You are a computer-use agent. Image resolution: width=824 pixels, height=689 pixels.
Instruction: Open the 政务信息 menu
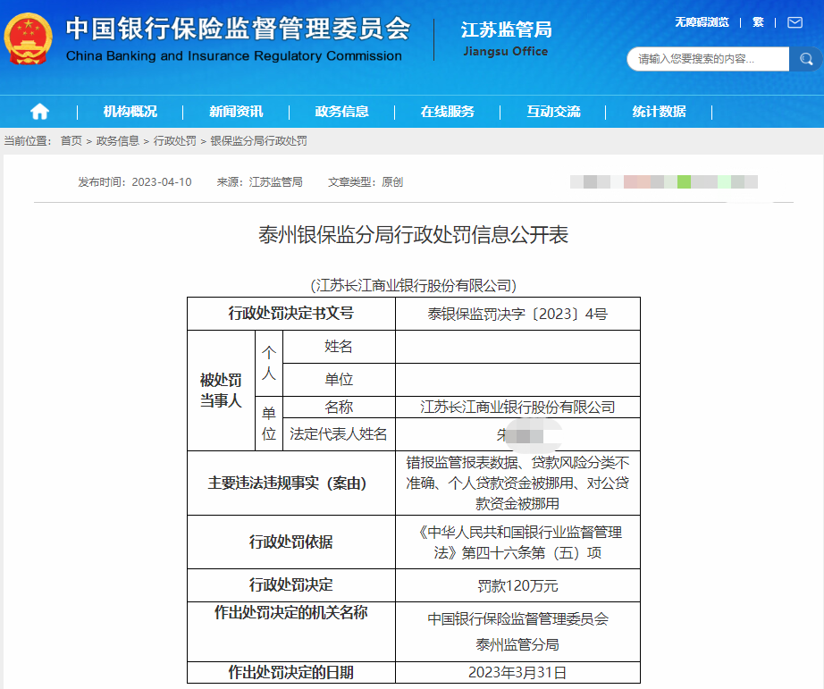tap(341, 112)
